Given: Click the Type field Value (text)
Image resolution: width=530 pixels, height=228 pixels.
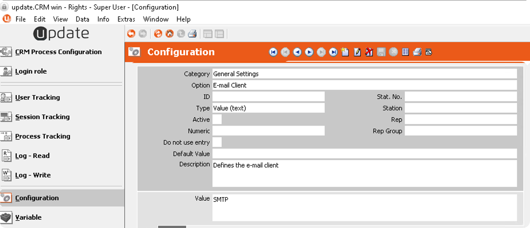Looking at the screenshot, I should 269,108.
